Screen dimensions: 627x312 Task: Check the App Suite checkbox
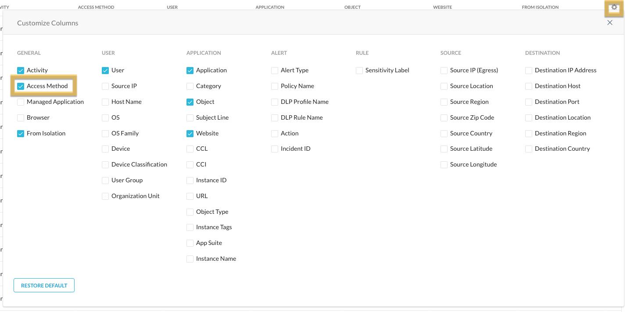pos(190,243)
